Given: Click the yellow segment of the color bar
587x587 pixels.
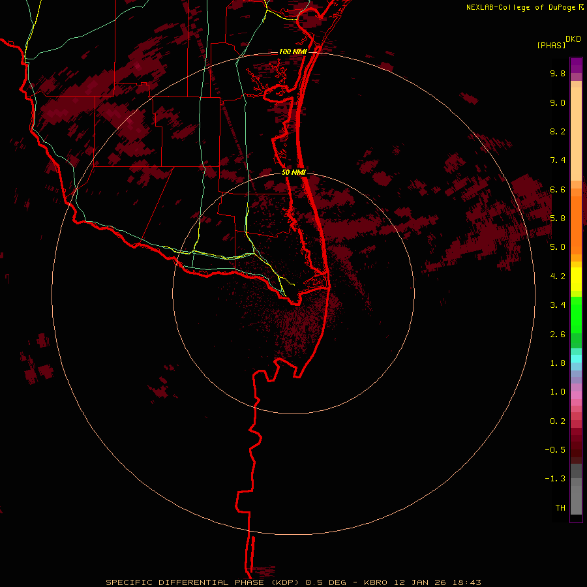Looking at the screenshot, I should 576,279.
